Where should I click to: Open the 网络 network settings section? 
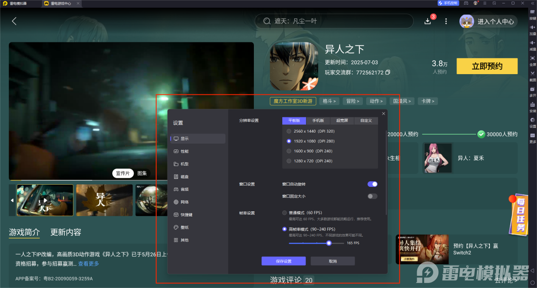tap(198, 202)
